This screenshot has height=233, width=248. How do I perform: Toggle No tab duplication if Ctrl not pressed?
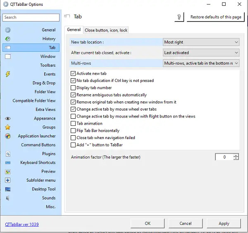[x=73, y=81]
